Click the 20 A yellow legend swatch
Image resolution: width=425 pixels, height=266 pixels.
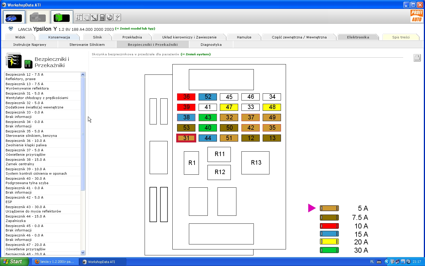pos(329,242)
